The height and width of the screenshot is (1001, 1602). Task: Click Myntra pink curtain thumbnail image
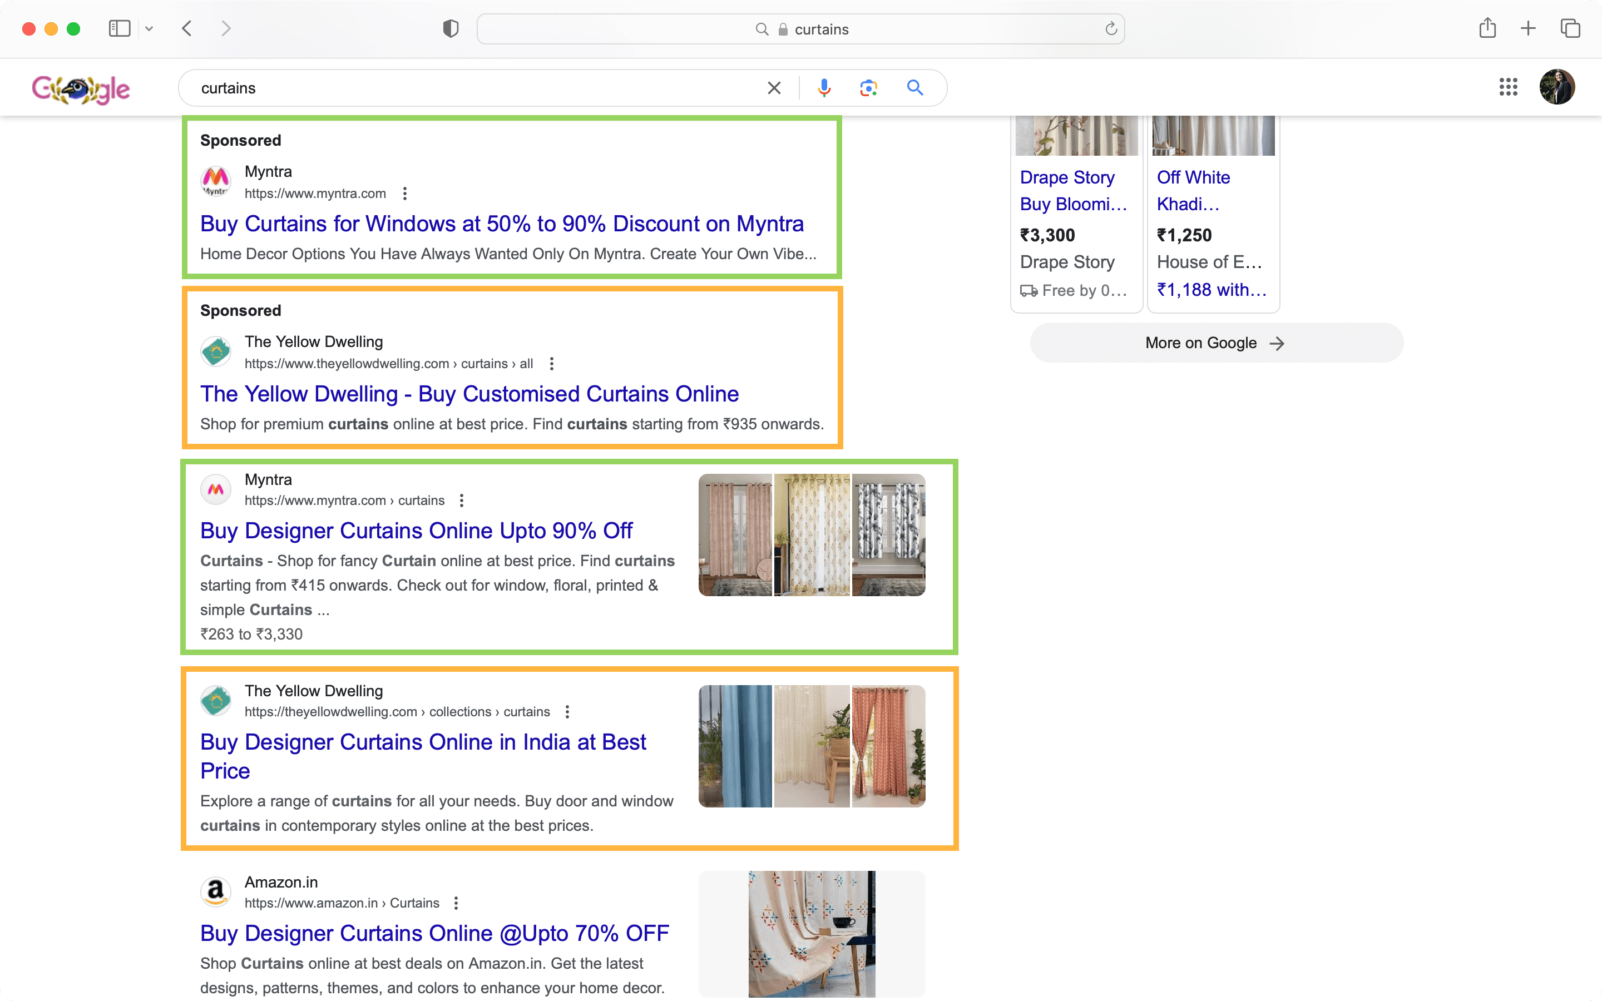pos(735,535)
